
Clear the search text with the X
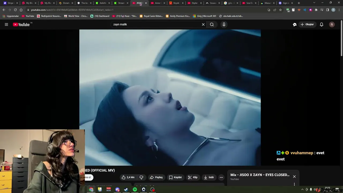coord(203,24)
